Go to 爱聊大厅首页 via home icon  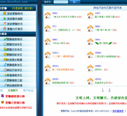pyautogui.click(x=5, y=29)
